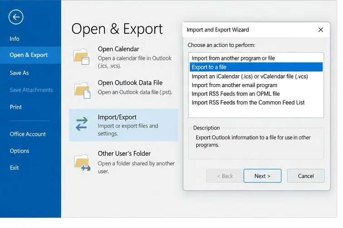
Task: Click the Open Outlook Data File icon
Action: 82,90
